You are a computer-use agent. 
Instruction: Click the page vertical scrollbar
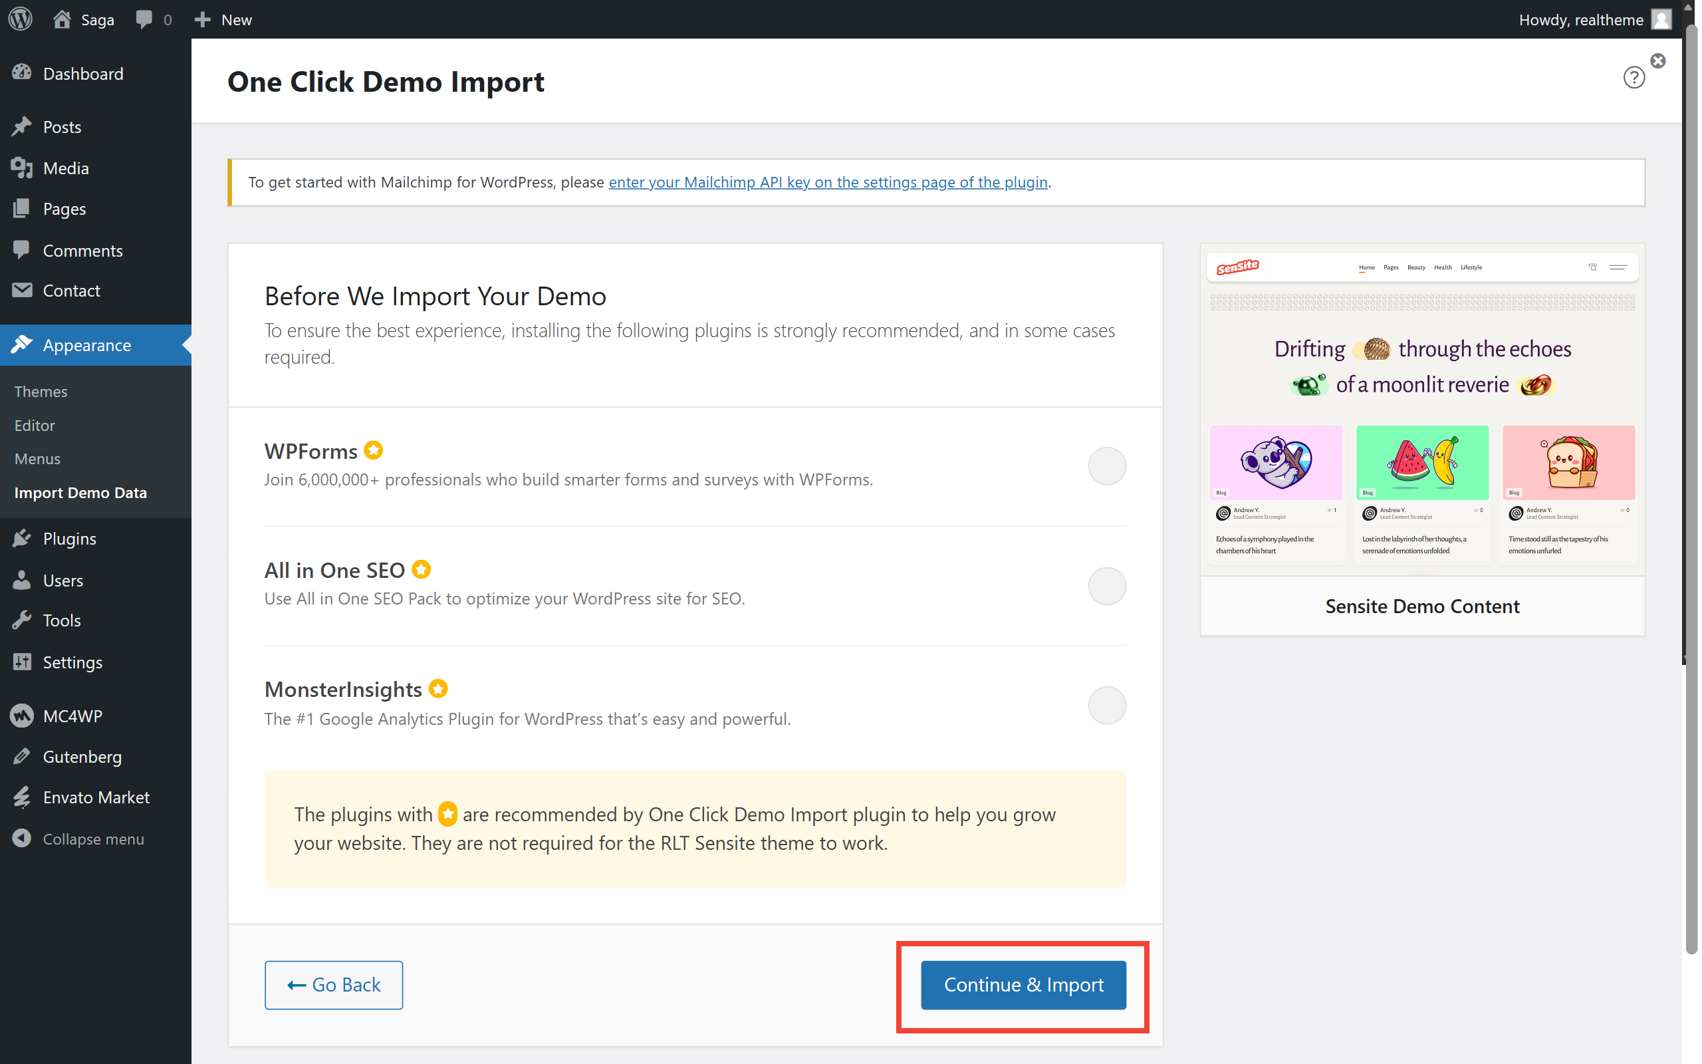(x=1691, y=493)
